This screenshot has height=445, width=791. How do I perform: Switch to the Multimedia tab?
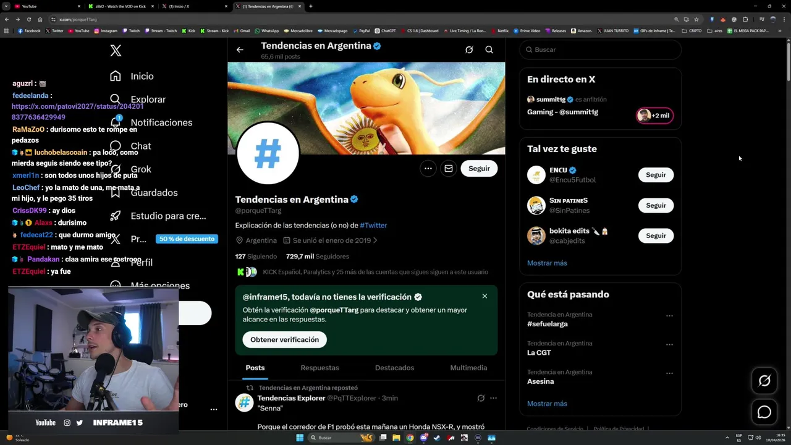pyautogui.click(x=468, y=368)
